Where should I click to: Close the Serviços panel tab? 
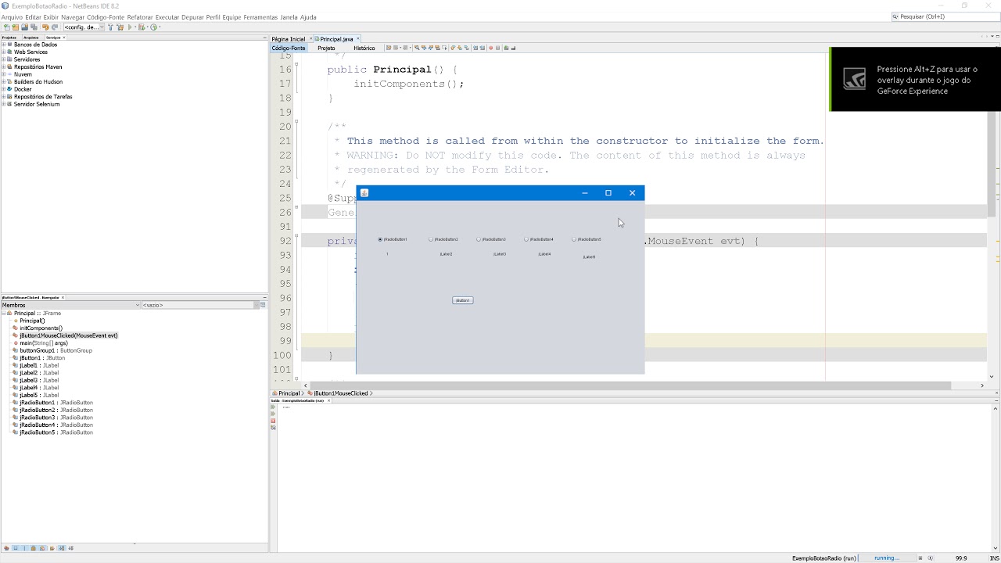[64, 38]
